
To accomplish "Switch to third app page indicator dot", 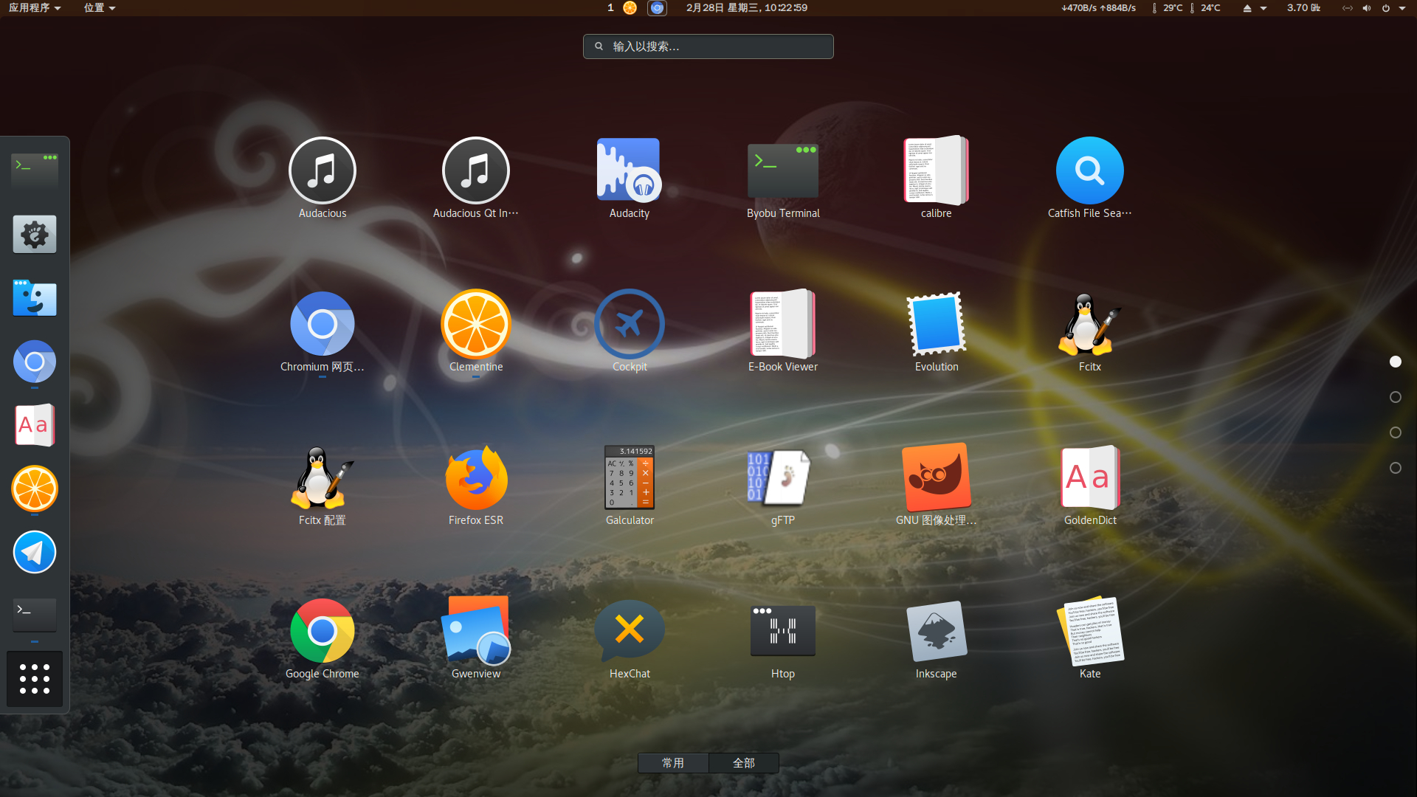I will (x=1395, y=432).
